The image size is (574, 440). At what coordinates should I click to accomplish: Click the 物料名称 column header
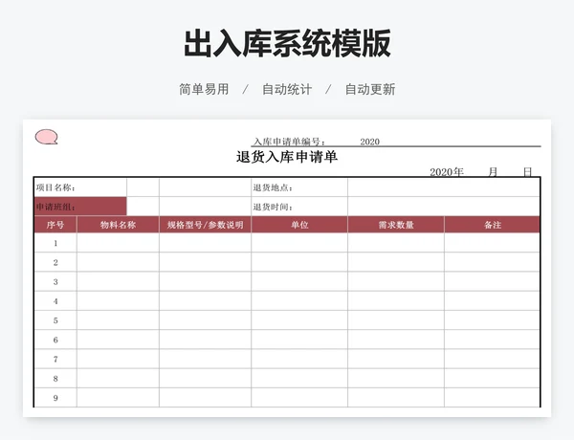tap(118, 225)
